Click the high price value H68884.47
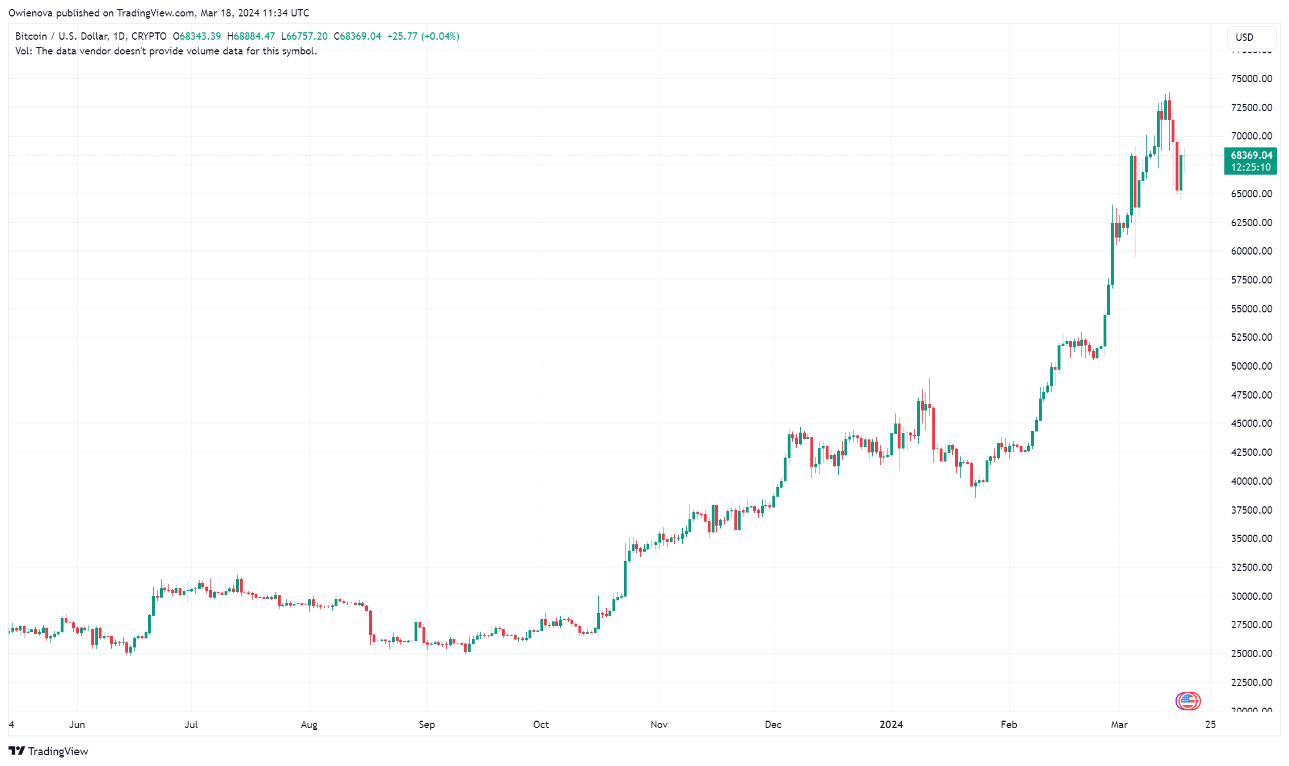 coord(251,36)
